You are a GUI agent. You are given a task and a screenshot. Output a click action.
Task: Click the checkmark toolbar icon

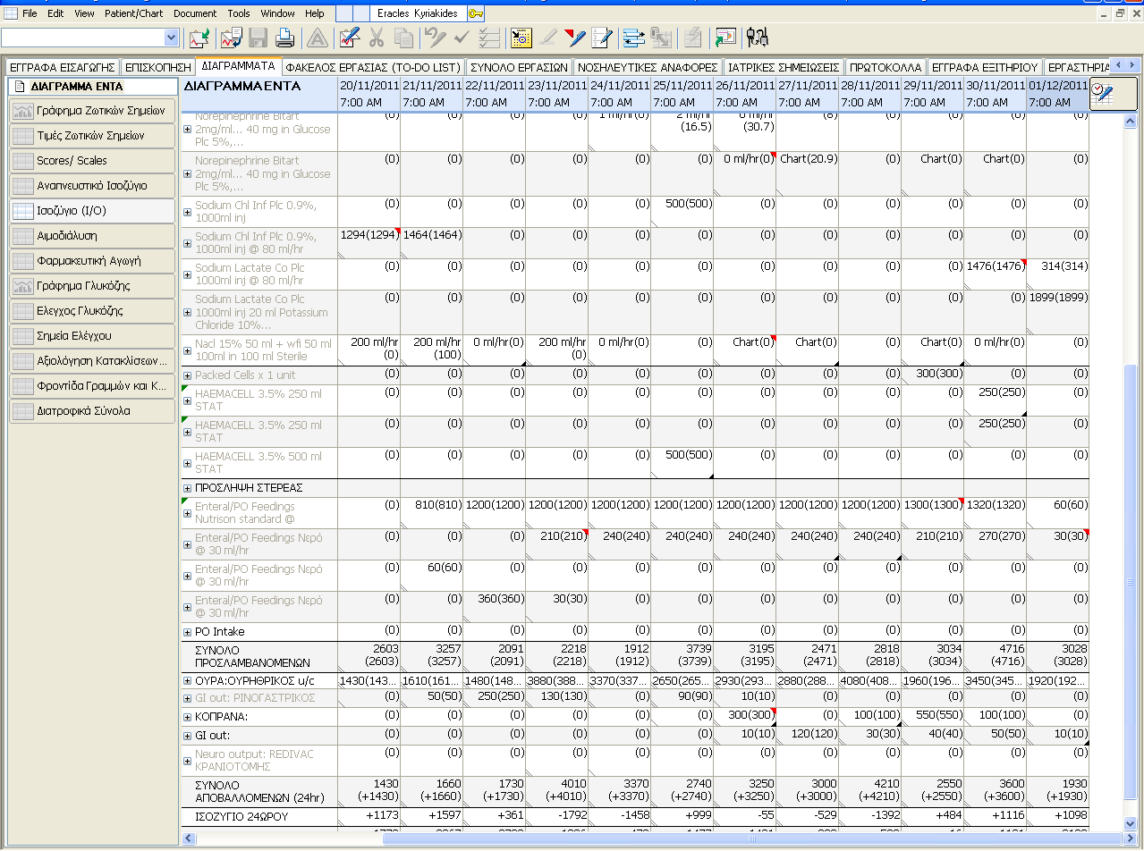(x=462, y=38)
